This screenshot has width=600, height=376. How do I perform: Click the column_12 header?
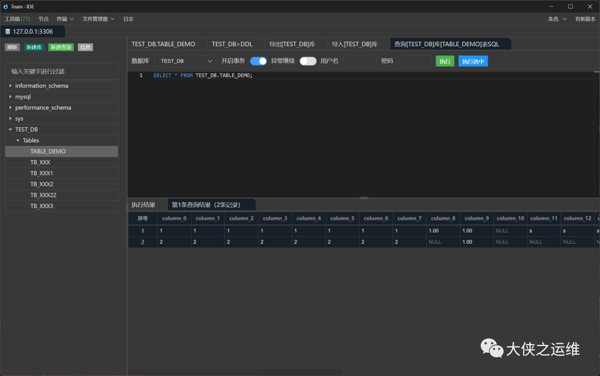pos(577,218)
